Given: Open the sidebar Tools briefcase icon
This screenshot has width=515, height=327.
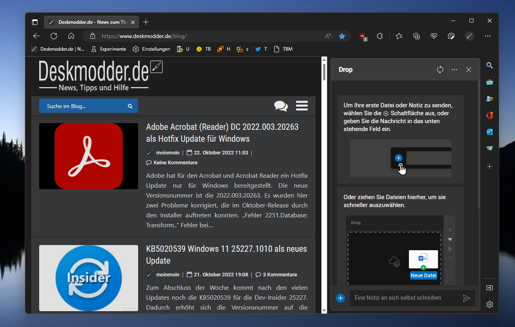Looking at the screenshot, I should [490, 82].
